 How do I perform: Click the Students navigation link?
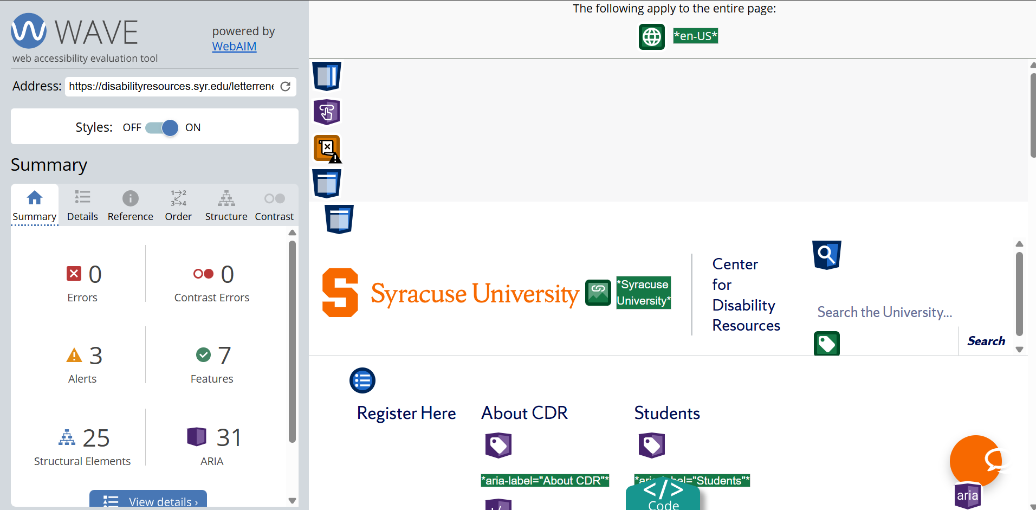[667, 414]
